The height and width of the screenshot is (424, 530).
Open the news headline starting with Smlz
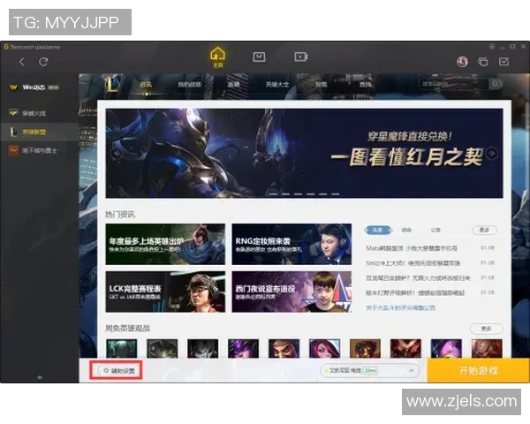[413, 263]
